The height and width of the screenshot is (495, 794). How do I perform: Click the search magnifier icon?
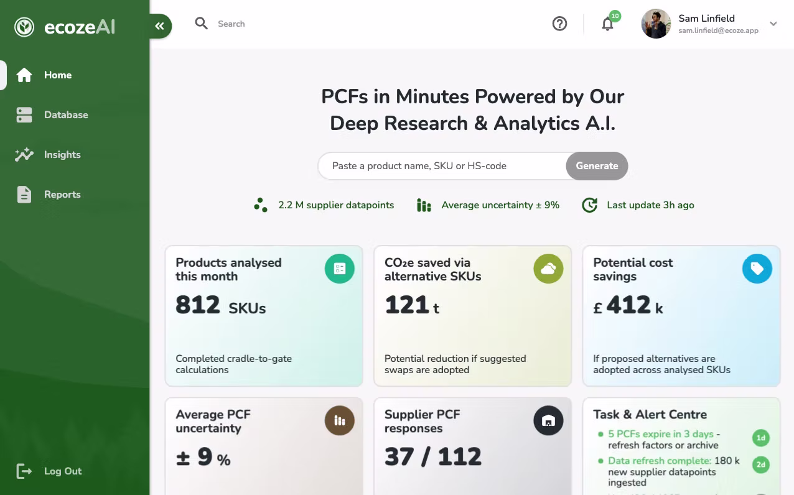[x=201, y=24]
